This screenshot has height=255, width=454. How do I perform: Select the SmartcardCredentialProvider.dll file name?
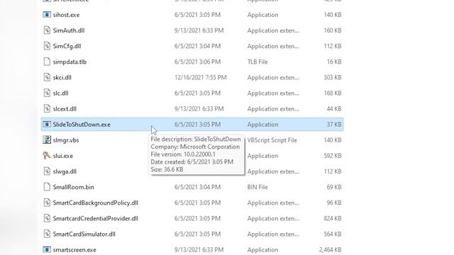[x=95, y=218]
